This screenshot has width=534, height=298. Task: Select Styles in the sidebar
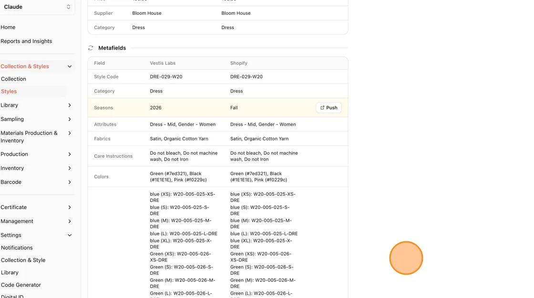click(9, 91)
